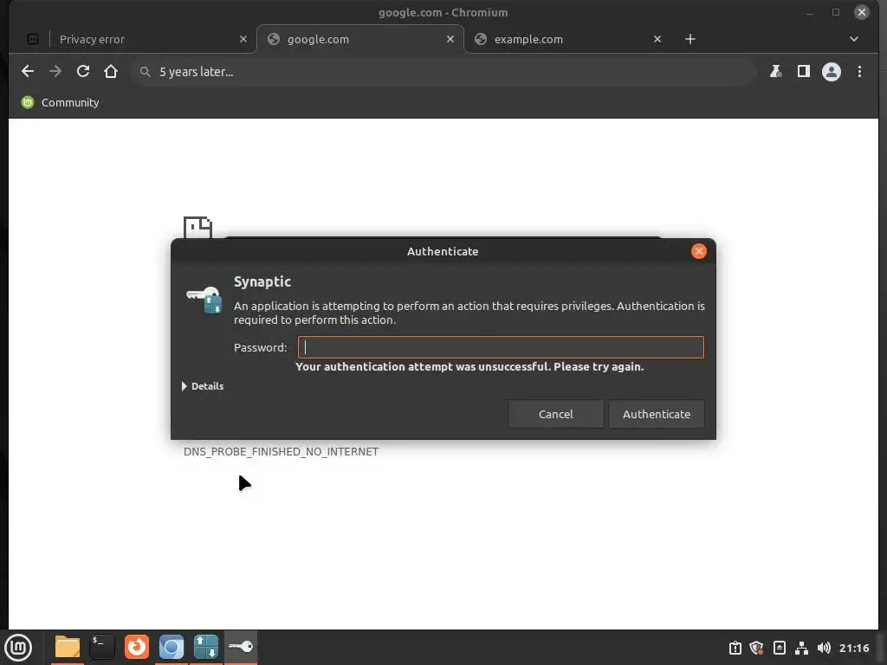Click the DNS_PROBE_FINISHED_NO_INTERNET error text
Viewport: 887px width, 665px height.
pos(282,451)
